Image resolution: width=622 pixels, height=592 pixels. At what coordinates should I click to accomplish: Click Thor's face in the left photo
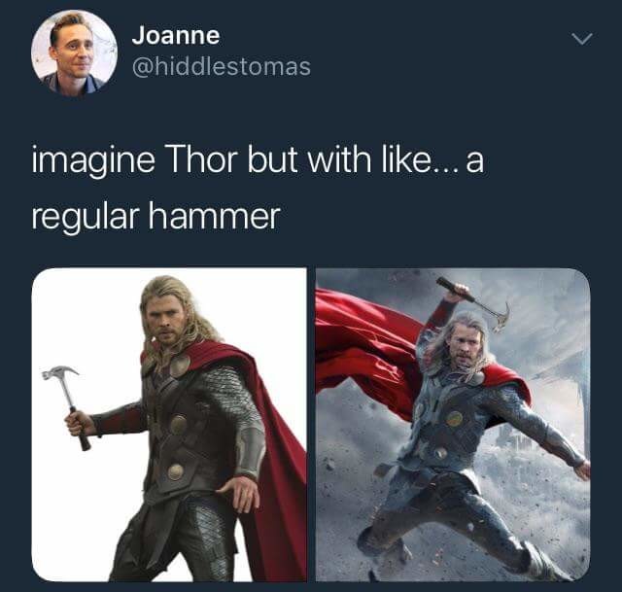tap(164, 320)
